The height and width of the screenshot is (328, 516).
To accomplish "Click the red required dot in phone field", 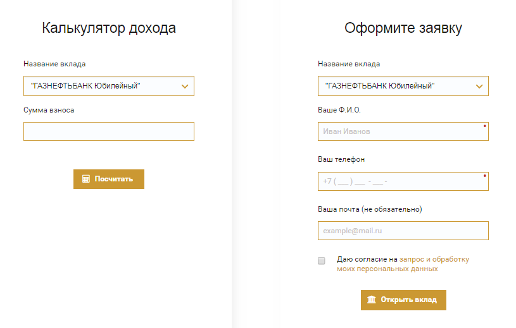I will point(485,176).
